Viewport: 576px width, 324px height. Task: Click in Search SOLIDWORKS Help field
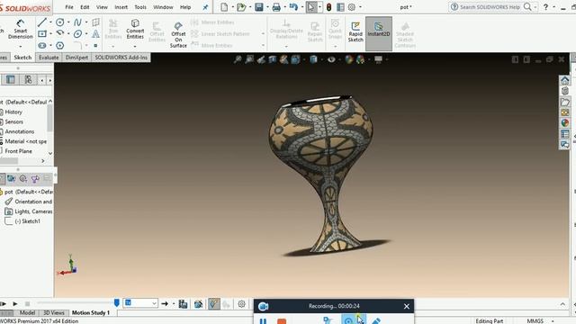pos(490,7)
